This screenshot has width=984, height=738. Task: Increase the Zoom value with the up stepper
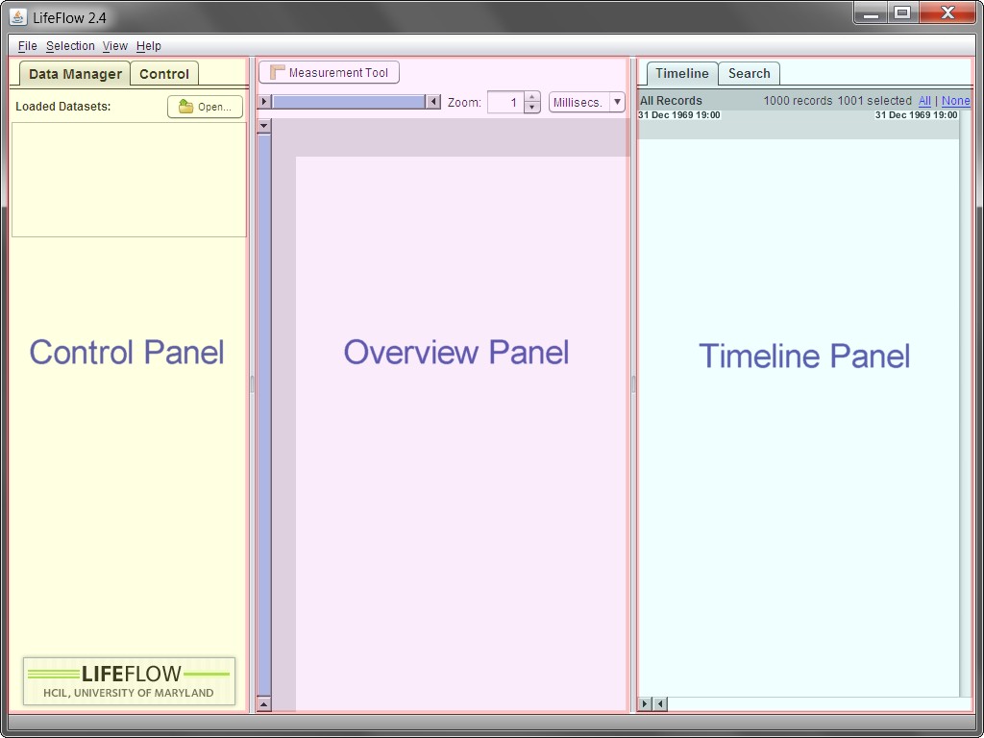pyautogui.click(x=532, y=97)
